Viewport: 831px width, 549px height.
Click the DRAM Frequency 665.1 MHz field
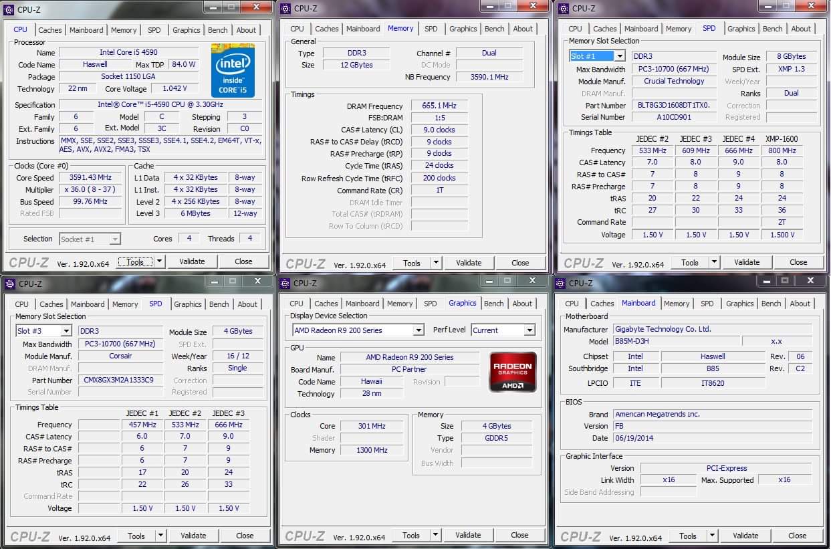(x=439, y=106)
